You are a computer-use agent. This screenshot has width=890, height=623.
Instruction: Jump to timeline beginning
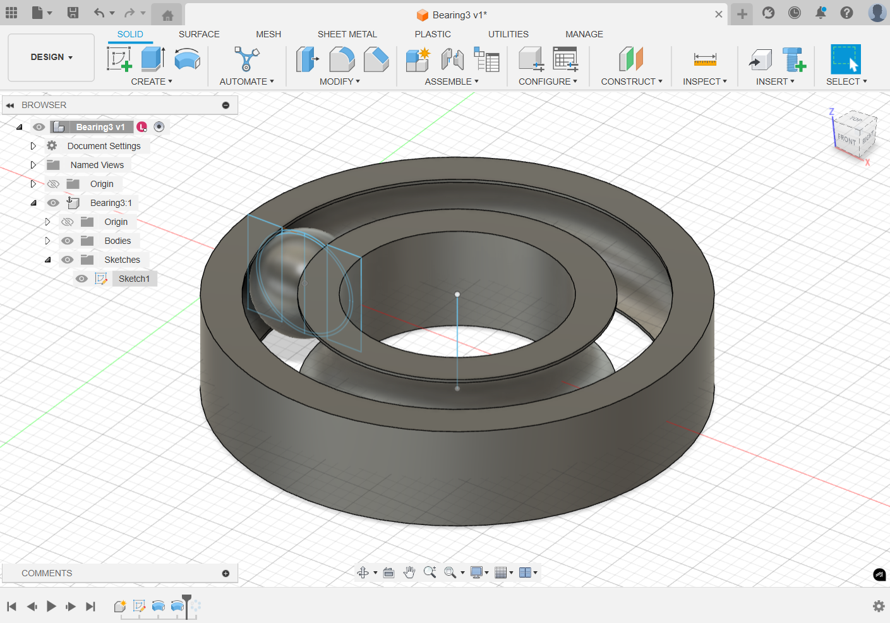(11, 607)
